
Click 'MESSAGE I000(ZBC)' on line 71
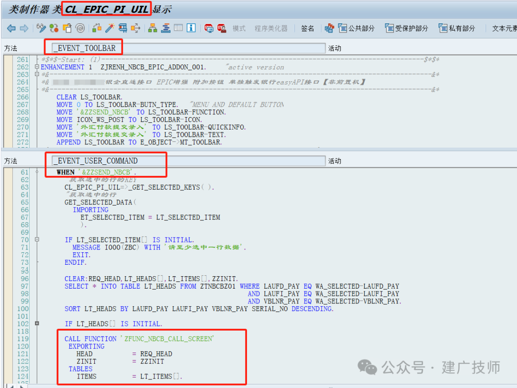pos(106,247)
